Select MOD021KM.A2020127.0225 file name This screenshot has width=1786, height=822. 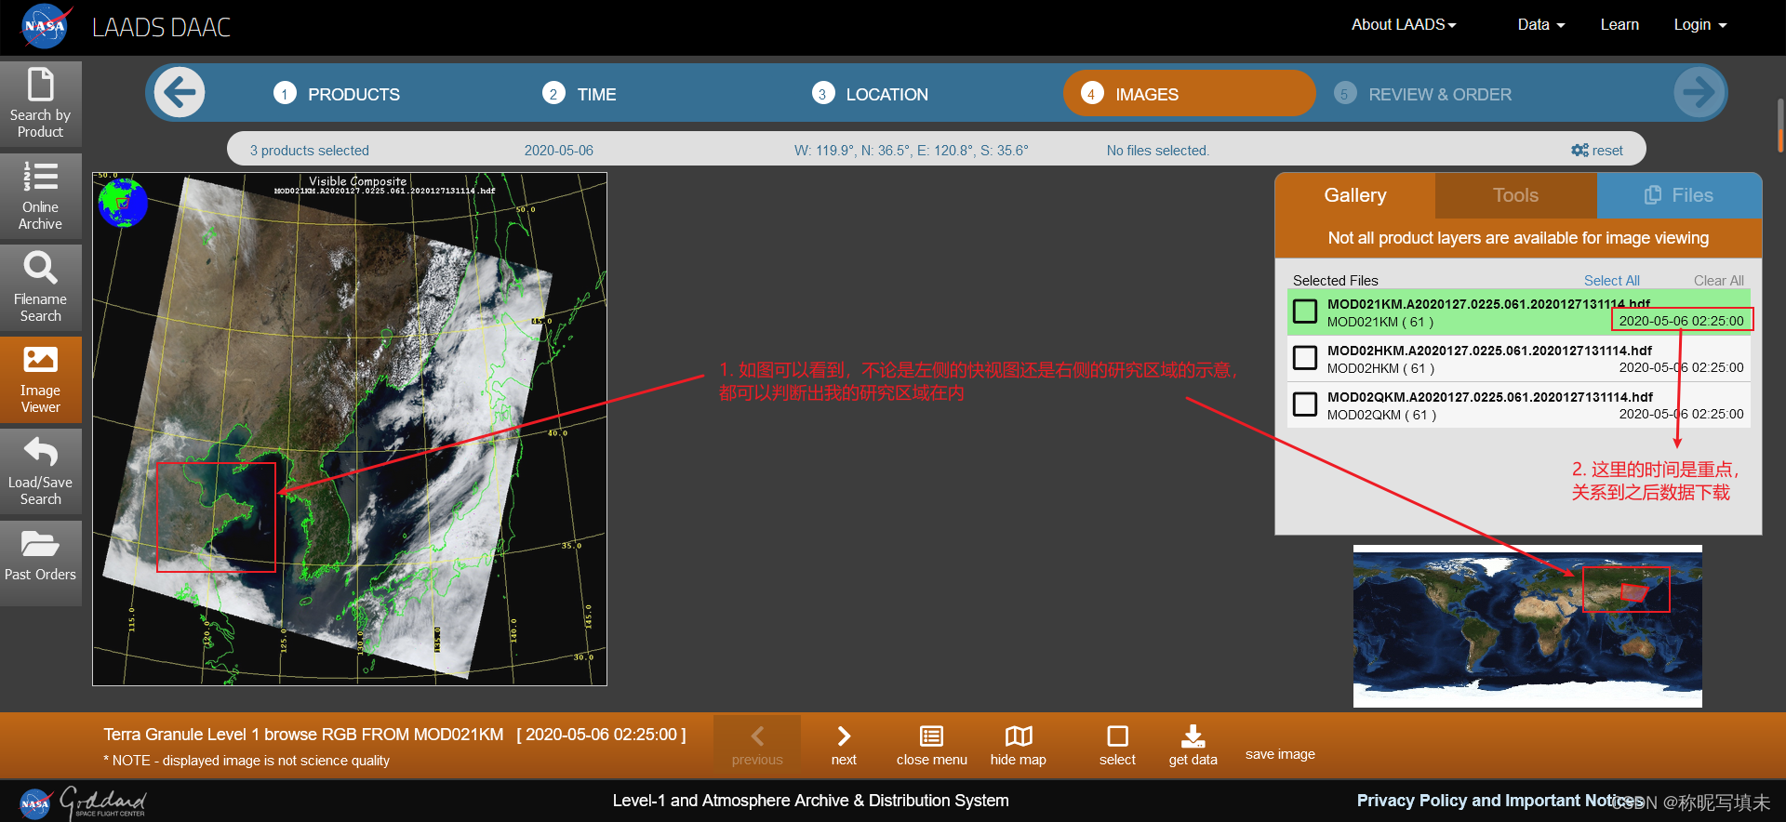[x=1488, y=304]
